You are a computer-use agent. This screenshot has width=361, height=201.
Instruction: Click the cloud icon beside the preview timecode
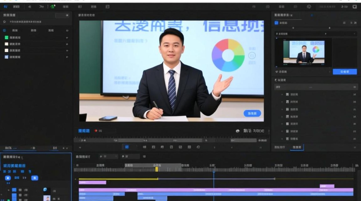pos(237,131)
